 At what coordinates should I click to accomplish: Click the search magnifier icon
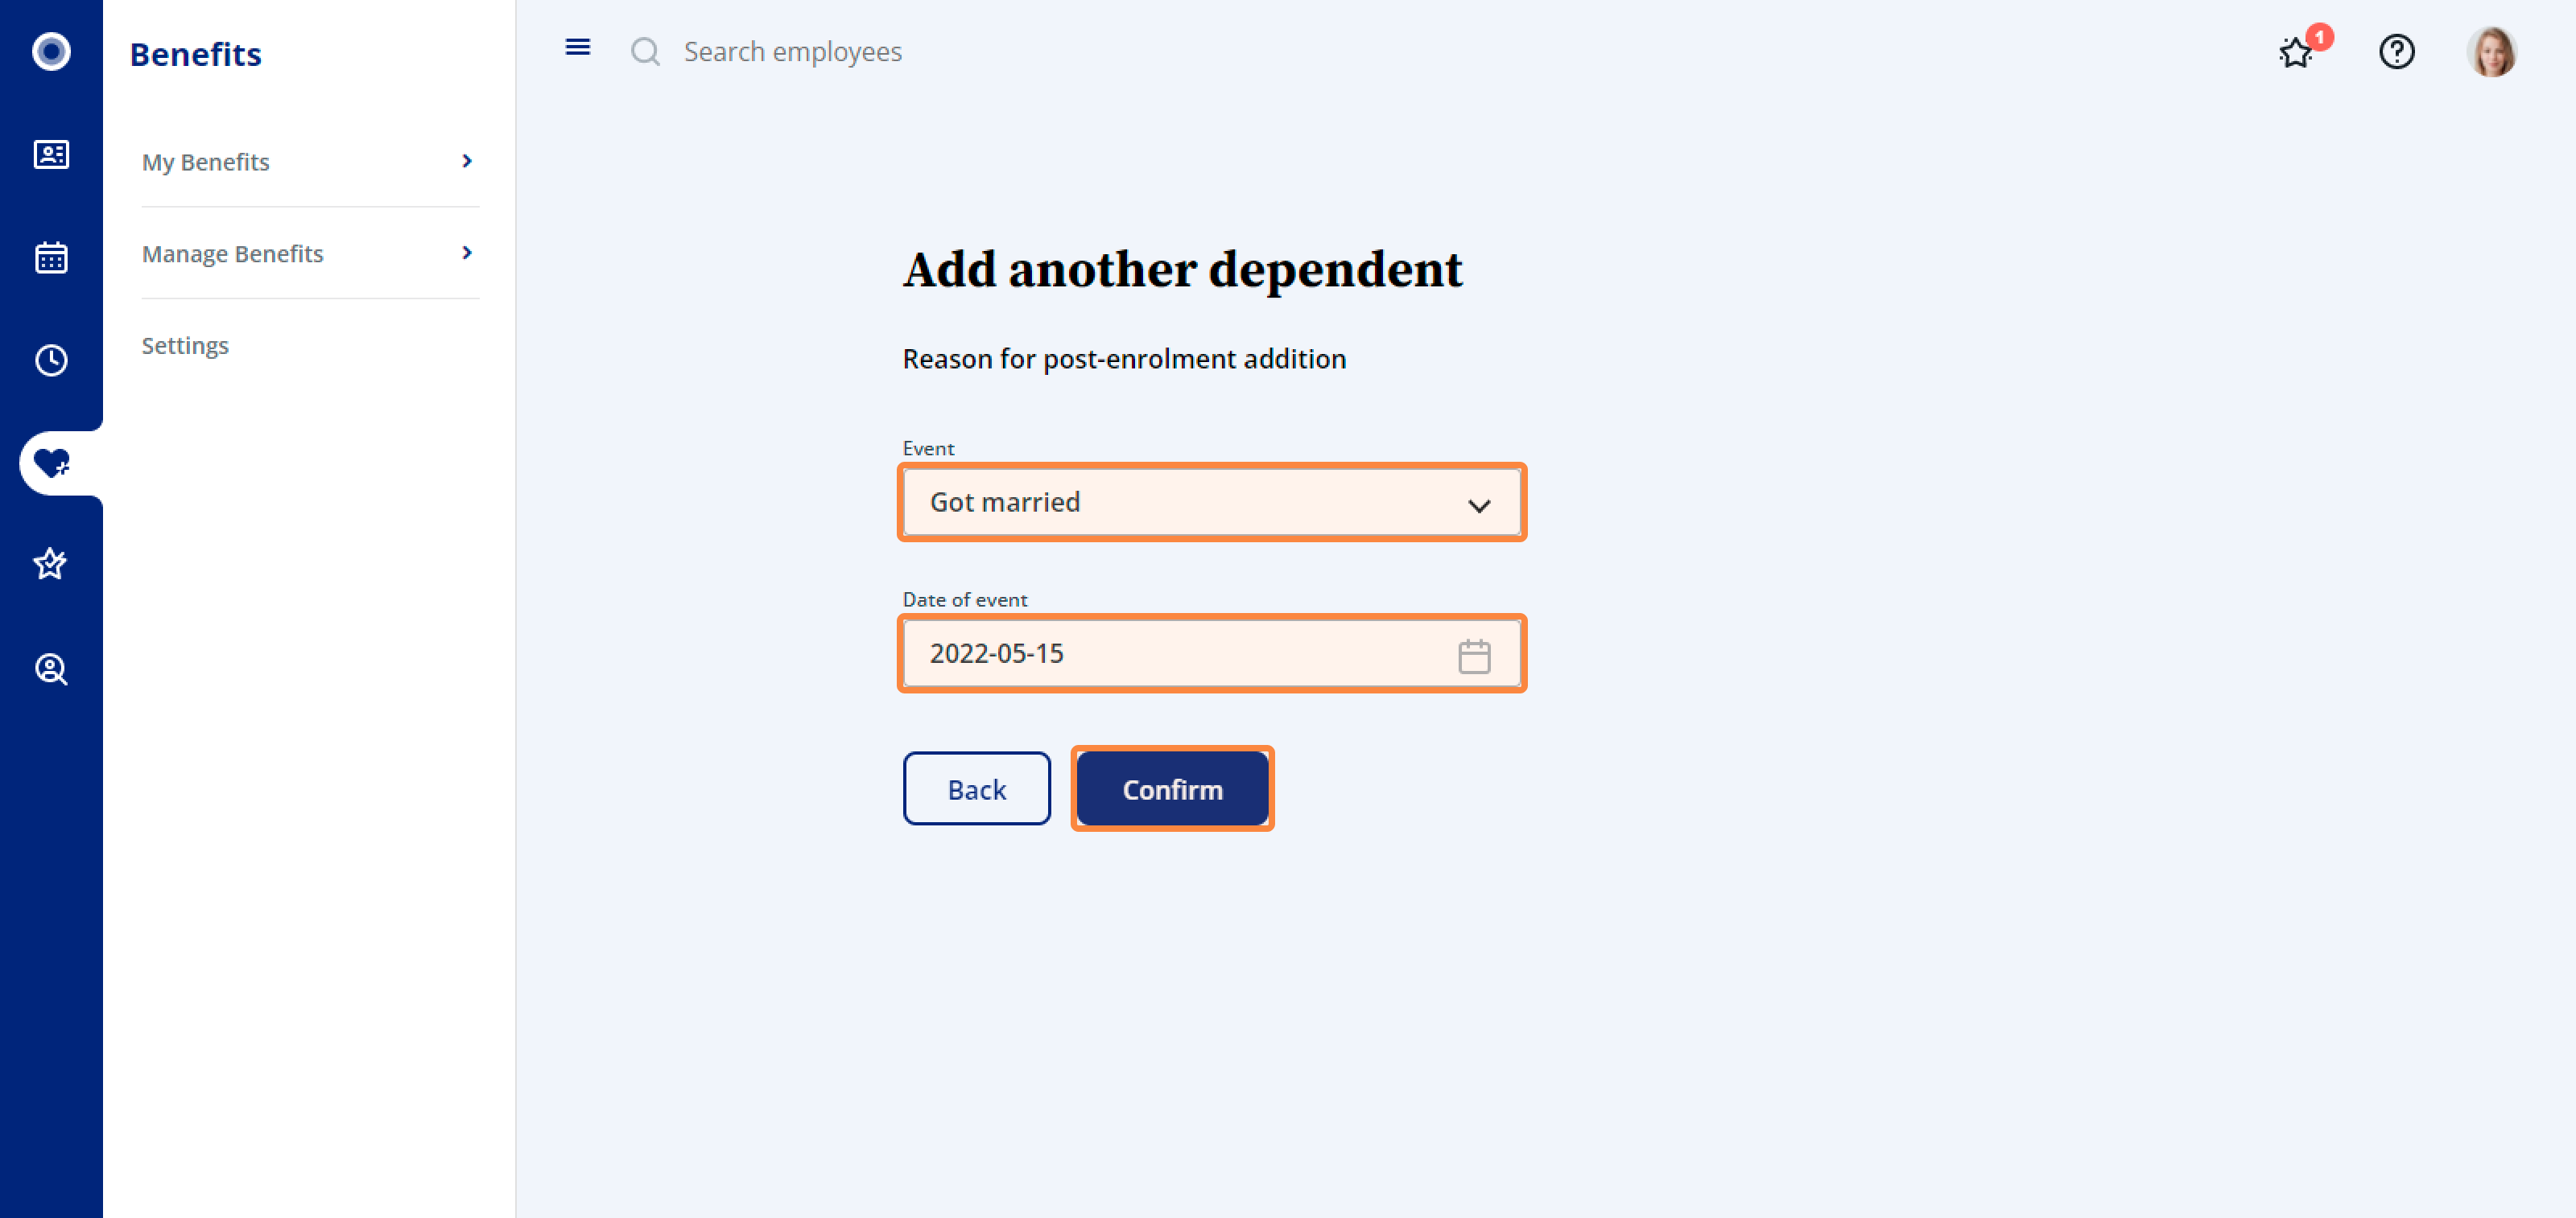click(645, 51)
